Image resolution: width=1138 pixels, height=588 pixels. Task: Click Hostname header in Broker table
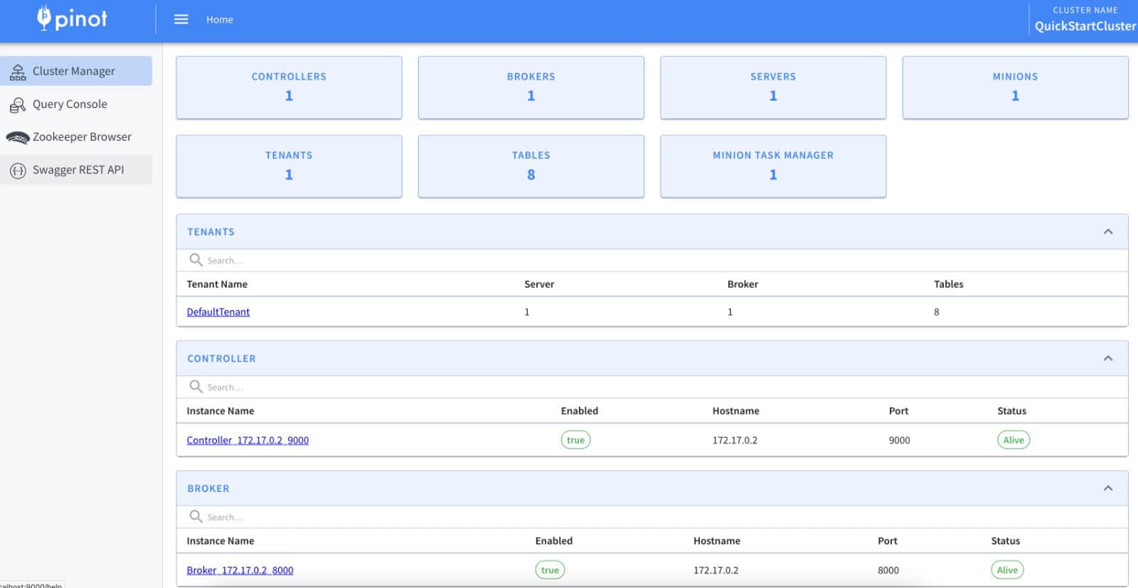coord(716,540)
